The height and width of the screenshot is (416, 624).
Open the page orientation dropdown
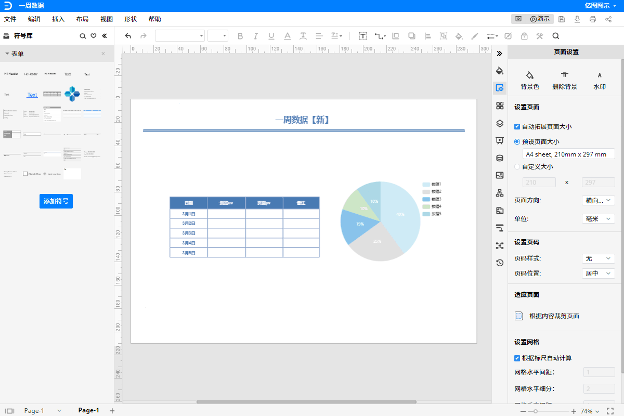(598, 200)
